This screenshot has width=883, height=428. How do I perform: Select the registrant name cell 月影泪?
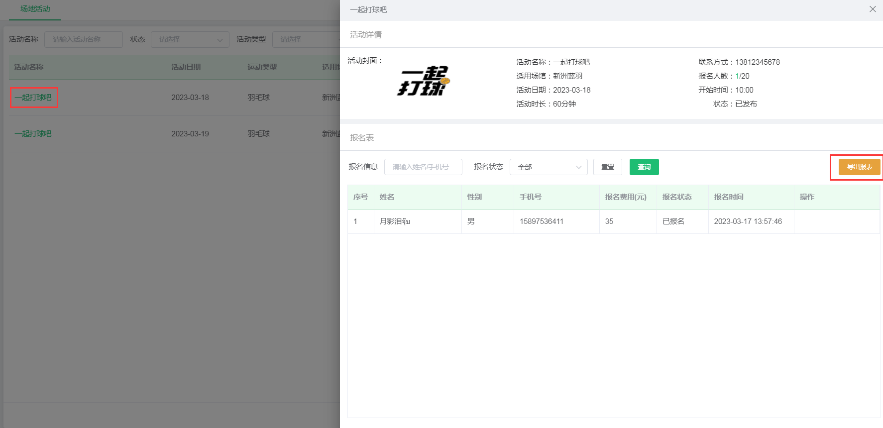[394, 221]
